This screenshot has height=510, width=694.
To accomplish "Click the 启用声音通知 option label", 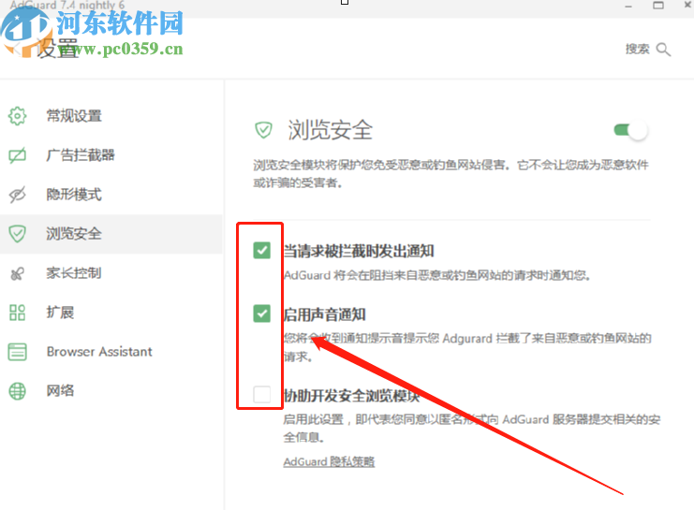I will 324,314.
